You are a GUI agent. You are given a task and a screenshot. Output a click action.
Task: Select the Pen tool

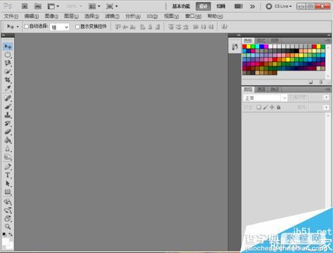tap(8, 166)
